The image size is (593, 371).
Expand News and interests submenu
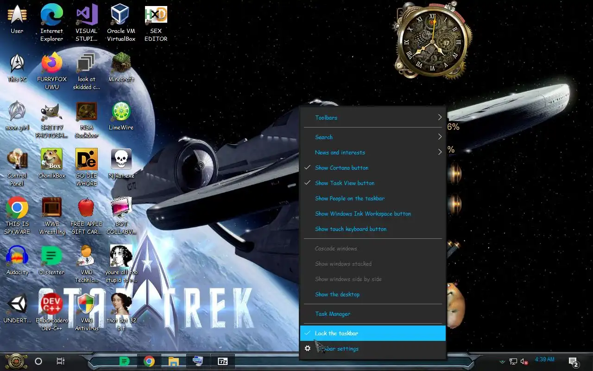click(373, 153)
